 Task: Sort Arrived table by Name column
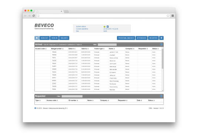pyautogui.click(x=112, y=49)
